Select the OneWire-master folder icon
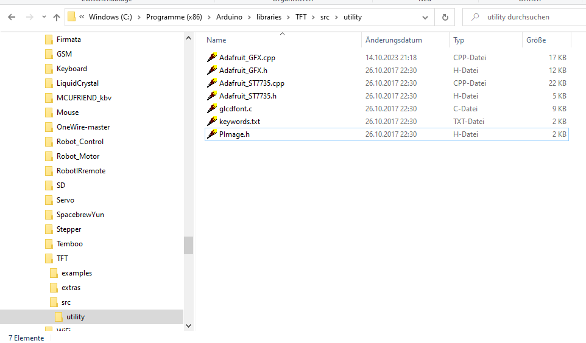This screenshot has width=586, height=343. [49, 127]
